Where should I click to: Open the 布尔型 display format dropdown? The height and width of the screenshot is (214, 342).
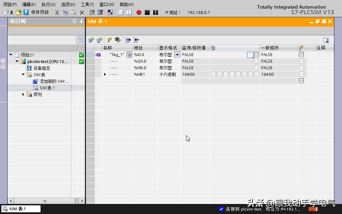coord(177,55)
